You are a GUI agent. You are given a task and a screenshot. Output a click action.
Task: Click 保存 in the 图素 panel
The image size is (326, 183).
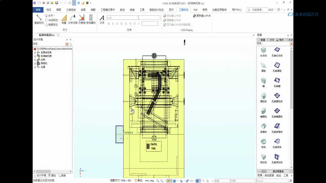coord(280,40)
